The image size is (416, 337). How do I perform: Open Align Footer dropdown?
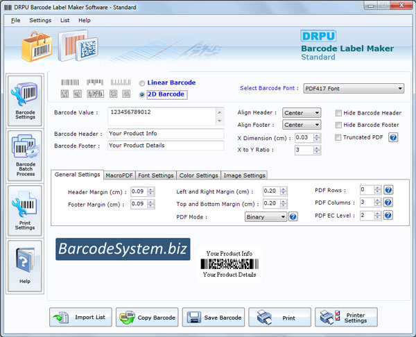click(x=302, y=125)
